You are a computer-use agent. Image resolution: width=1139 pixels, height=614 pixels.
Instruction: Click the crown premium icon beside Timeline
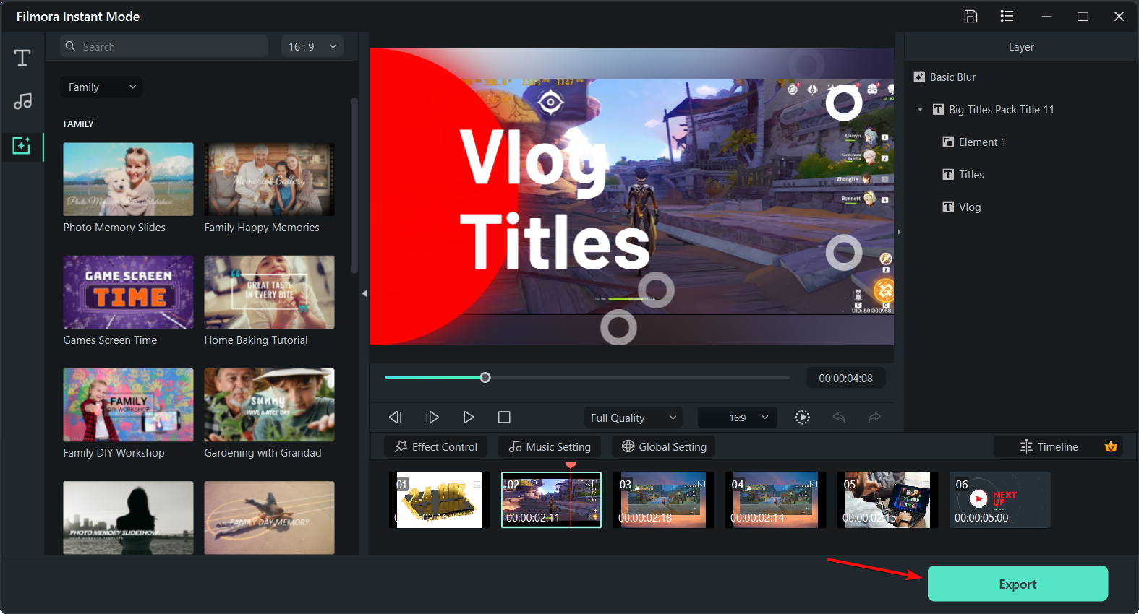point(1111,446)
